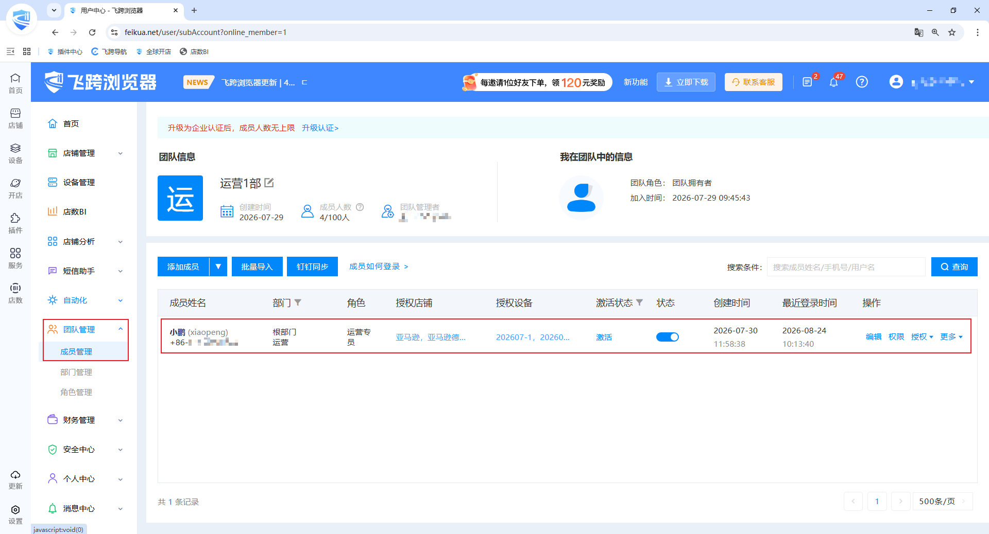Click the 钉钉同步 button

(312, 266)
